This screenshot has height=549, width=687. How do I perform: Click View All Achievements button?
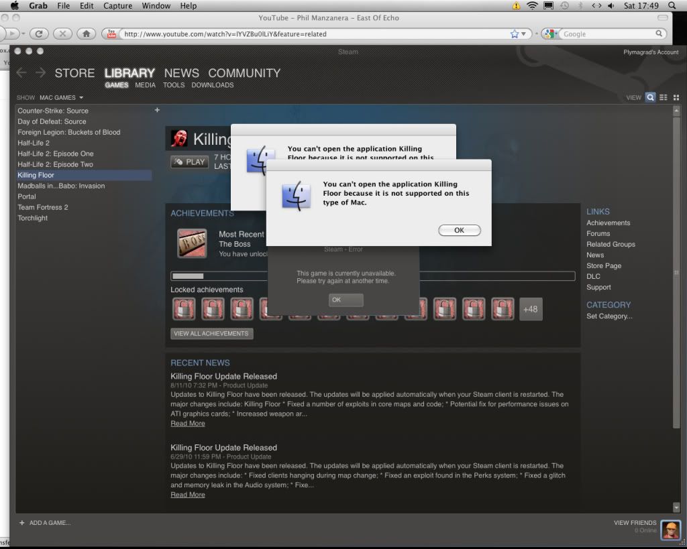click(x=211, y=333)
